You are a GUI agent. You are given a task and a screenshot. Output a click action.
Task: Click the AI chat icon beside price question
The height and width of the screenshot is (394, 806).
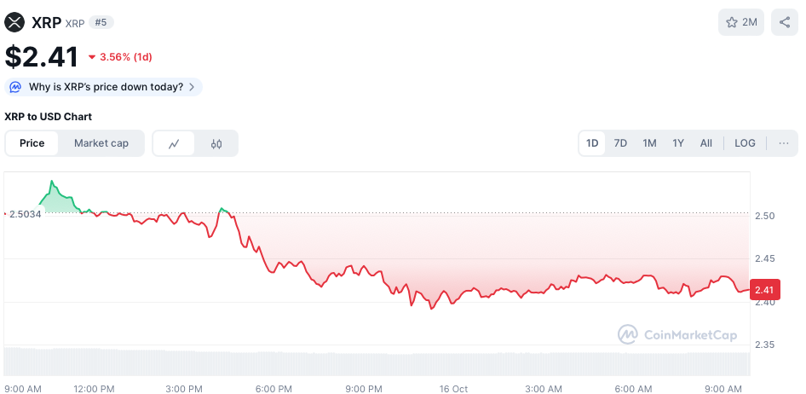pyautogui.click(x=16, y=87)
